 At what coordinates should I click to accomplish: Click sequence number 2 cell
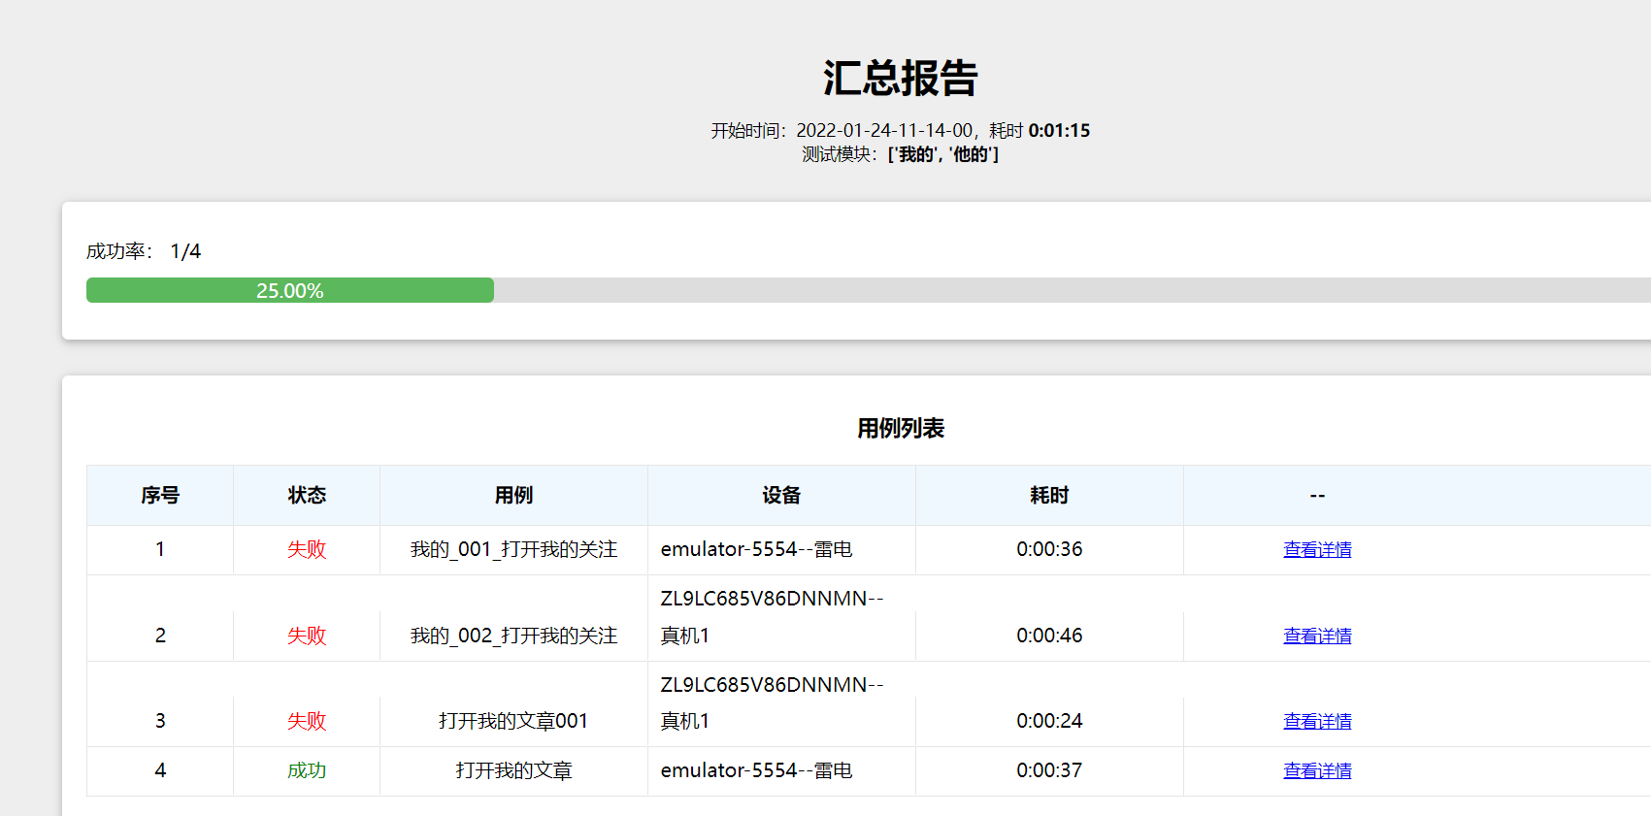160,636
